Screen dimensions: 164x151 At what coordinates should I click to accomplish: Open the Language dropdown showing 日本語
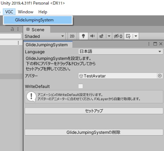[x=121, y=52]
